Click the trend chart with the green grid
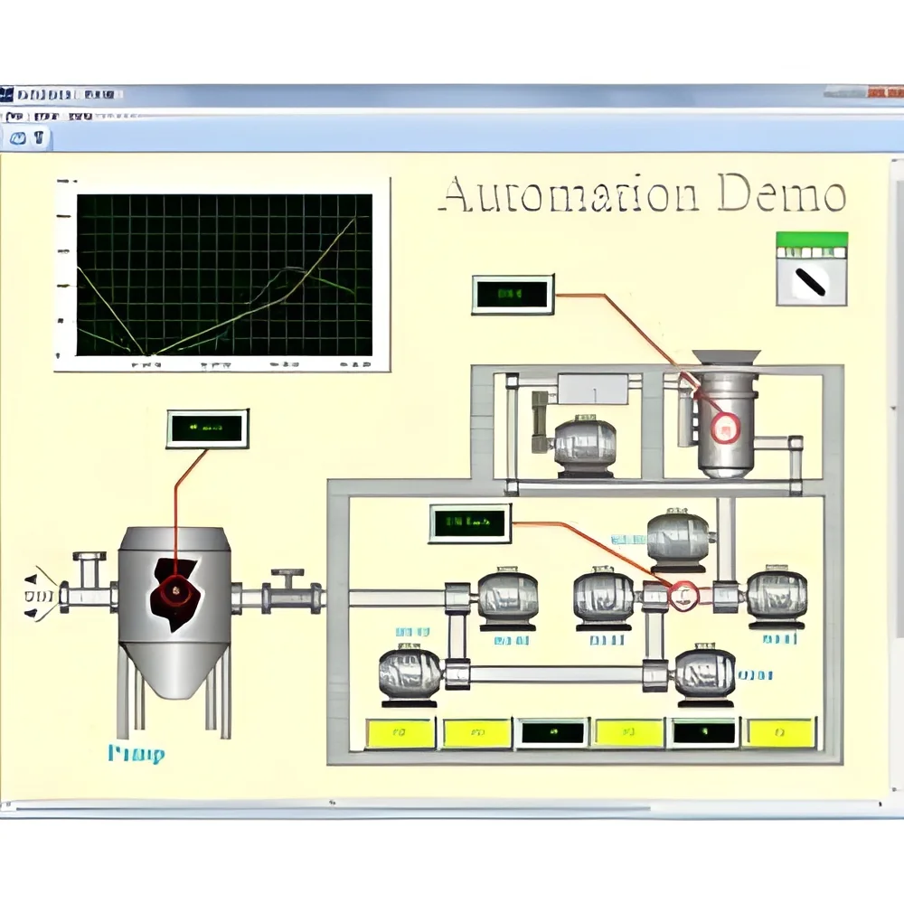Image resolution: width=904 pixels, height=904 pixels. [x=224, y=275]
